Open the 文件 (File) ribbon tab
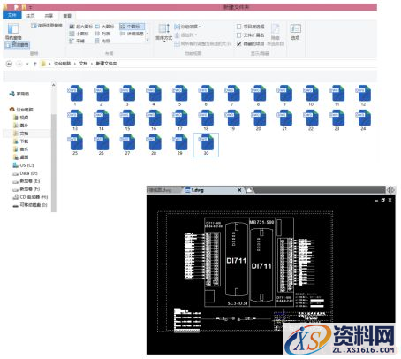Viewport: 401px width, 359px height. pyautogui.click(x=12, y=15)
